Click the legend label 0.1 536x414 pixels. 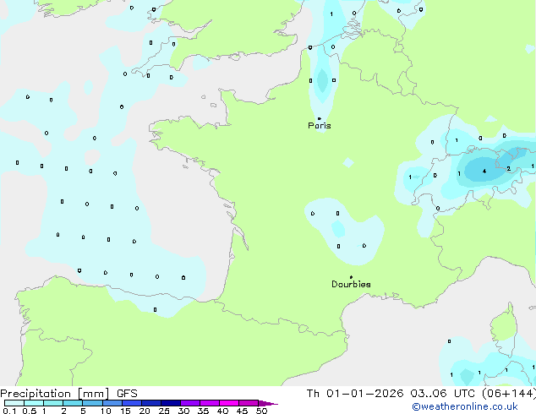tap(9, 411)
